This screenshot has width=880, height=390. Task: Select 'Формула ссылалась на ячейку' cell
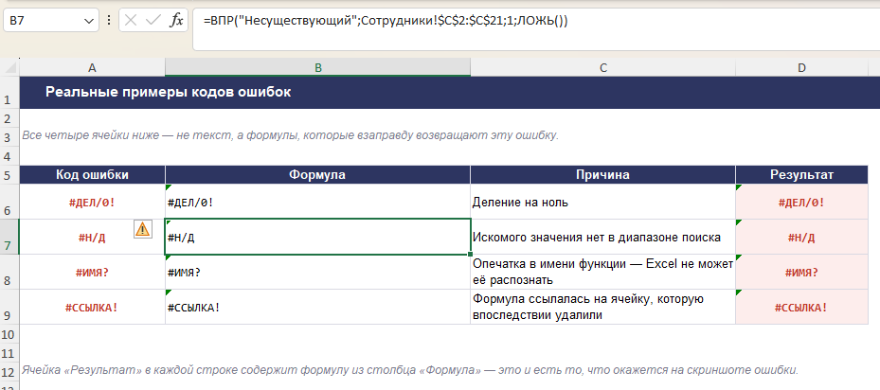point(602,307)
